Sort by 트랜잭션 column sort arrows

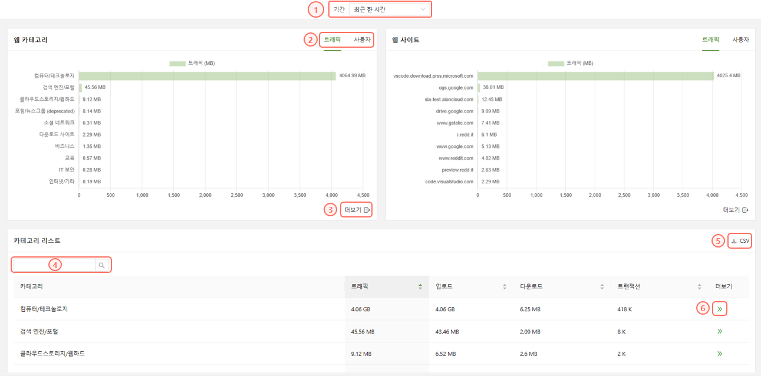[x=699, y=286]
